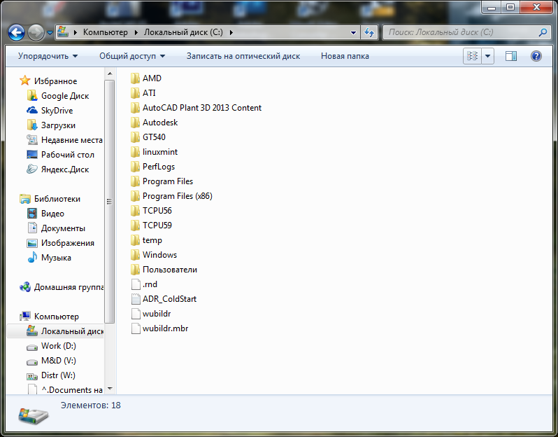The height and width of the screenshot is (437, 558).
Task: Click scroll up arrow of navigation pane
Action: click(x=110, y=74)
